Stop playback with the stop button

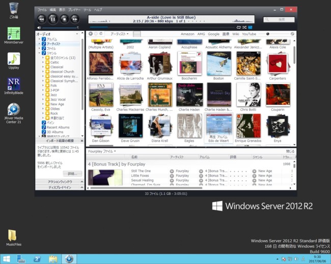64,19
